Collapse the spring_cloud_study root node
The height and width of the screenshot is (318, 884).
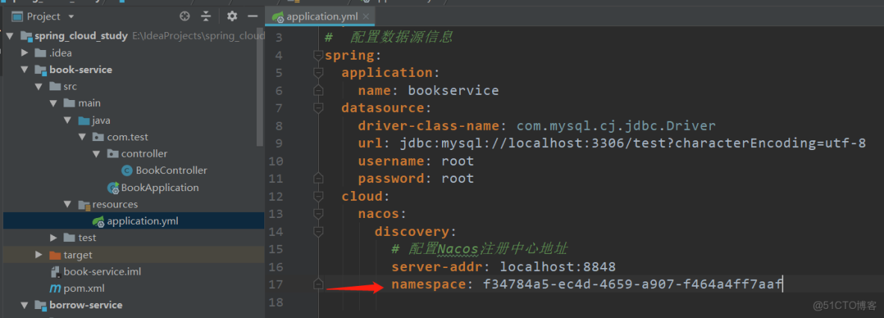tap(10, 37)
